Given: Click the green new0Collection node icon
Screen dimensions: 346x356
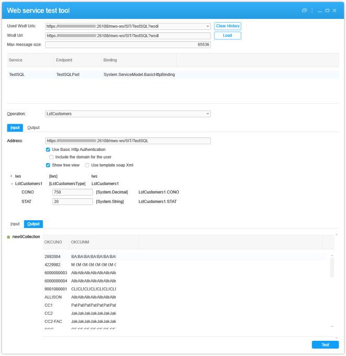Looking at the screenshot, I should tap(8, 237).
